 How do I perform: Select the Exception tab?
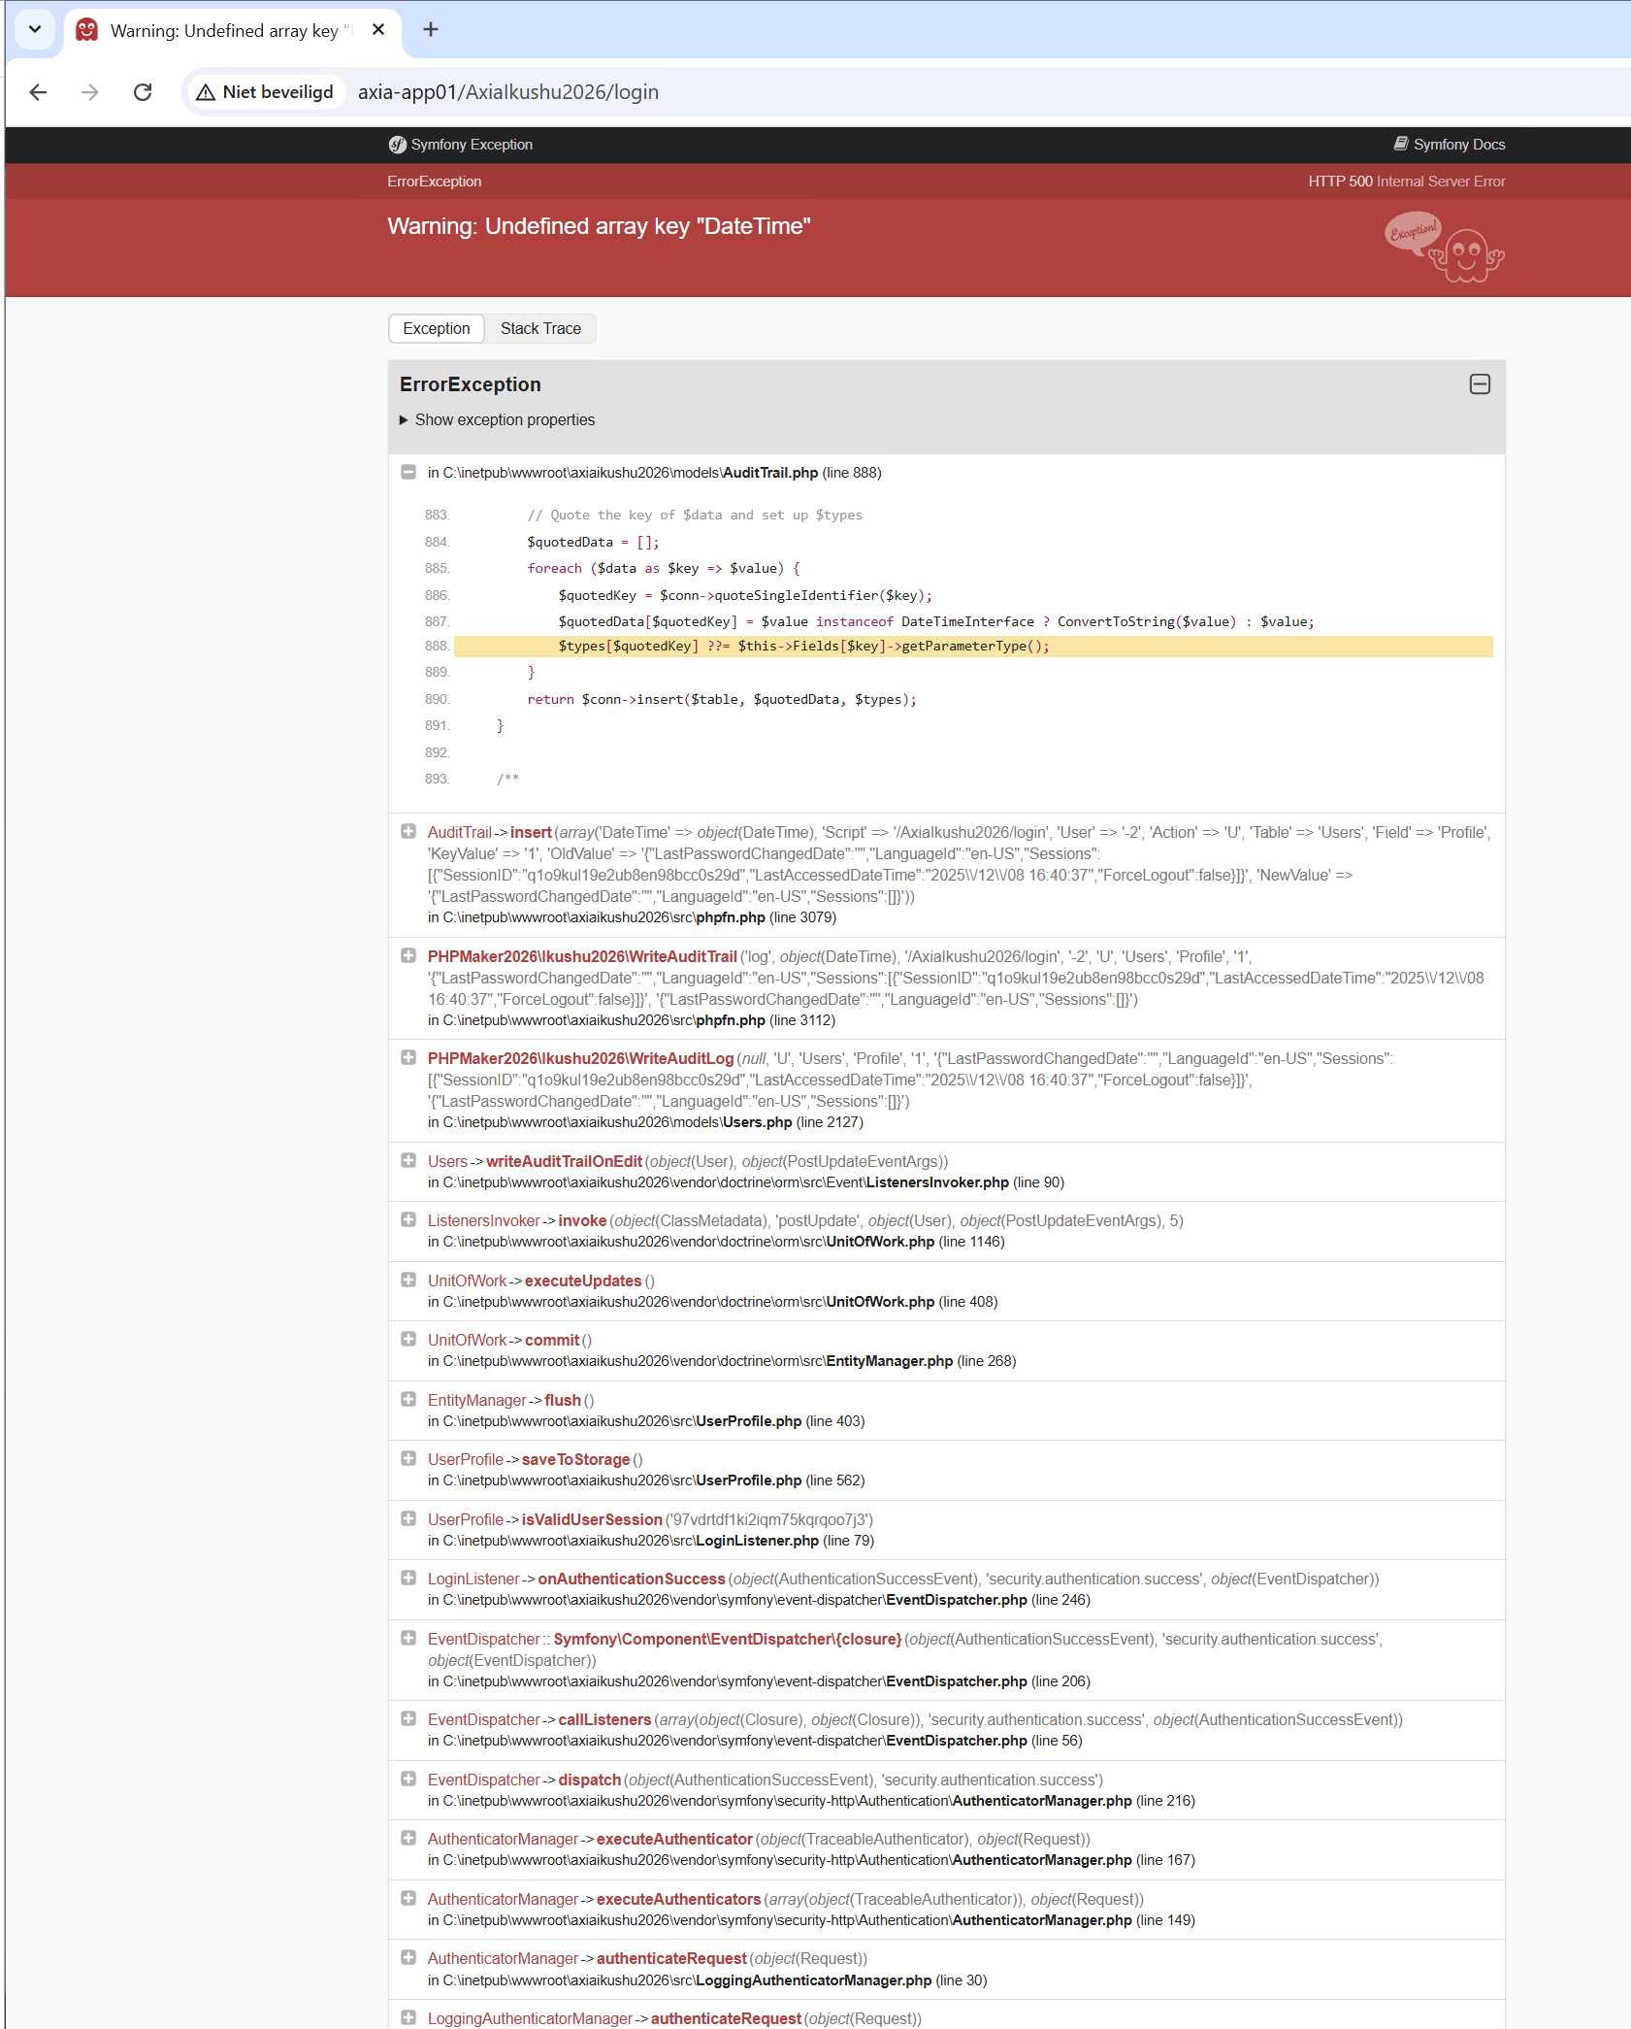coord(437,329)
